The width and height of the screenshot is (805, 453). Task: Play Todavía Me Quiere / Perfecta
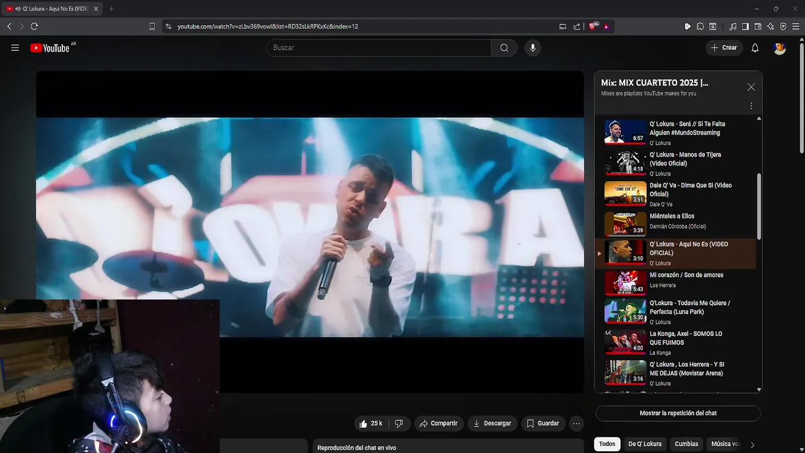[675, 312]
